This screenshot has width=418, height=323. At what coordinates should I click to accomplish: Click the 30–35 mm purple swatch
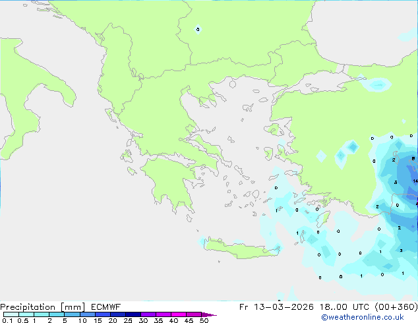[148, 314]
